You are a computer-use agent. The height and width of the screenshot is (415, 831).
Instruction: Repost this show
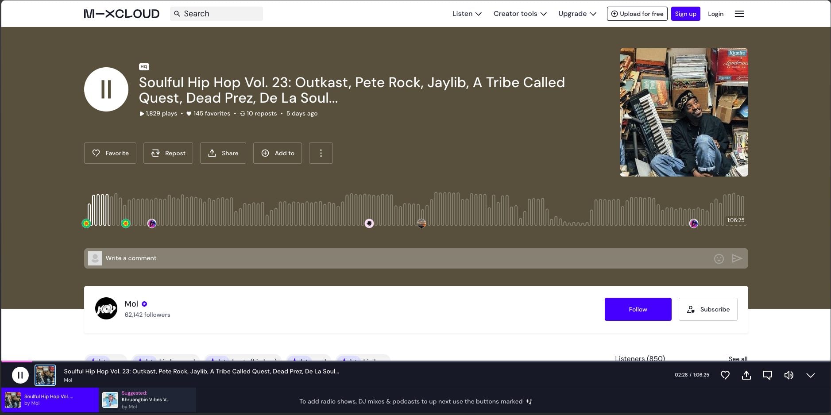pyautogui.click(x=168, y=153)
